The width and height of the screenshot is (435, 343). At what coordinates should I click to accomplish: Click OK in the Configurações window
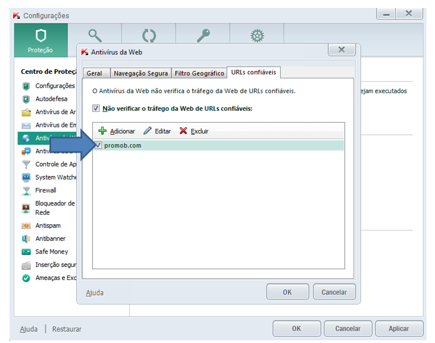[x=297, y=328]
